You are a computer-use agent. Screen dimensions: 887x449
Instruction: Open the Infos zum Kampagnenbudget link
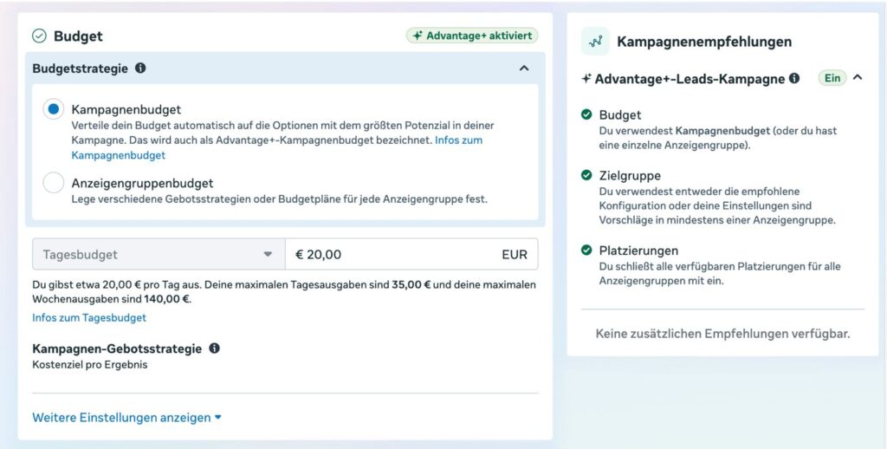click(276, 147)
